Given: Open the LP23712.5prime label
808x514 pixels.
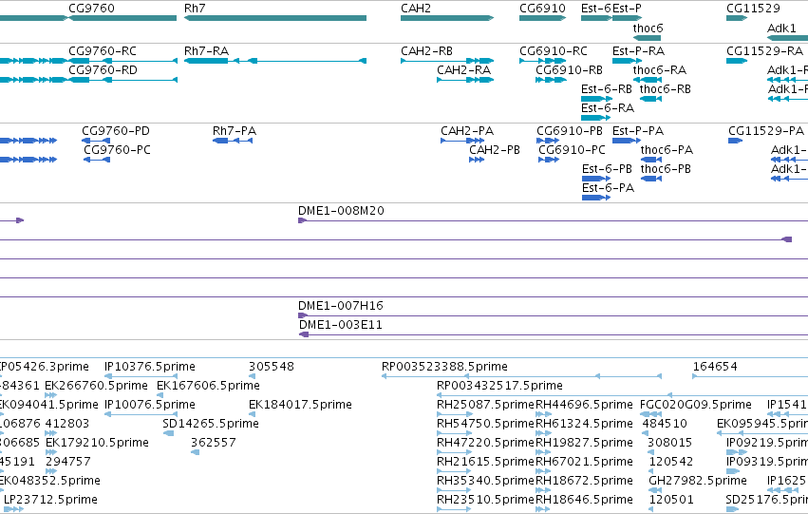Looking at the screenshot, I should click(x=50, y=500).
